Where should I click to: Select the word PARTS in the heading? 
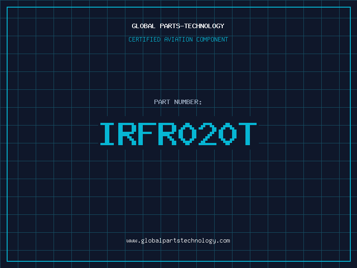(x=170, y=26)
